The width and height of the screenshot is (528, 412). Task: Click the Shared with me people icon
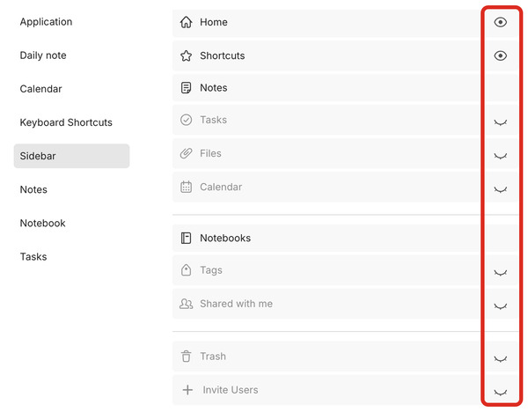[186, 304]
